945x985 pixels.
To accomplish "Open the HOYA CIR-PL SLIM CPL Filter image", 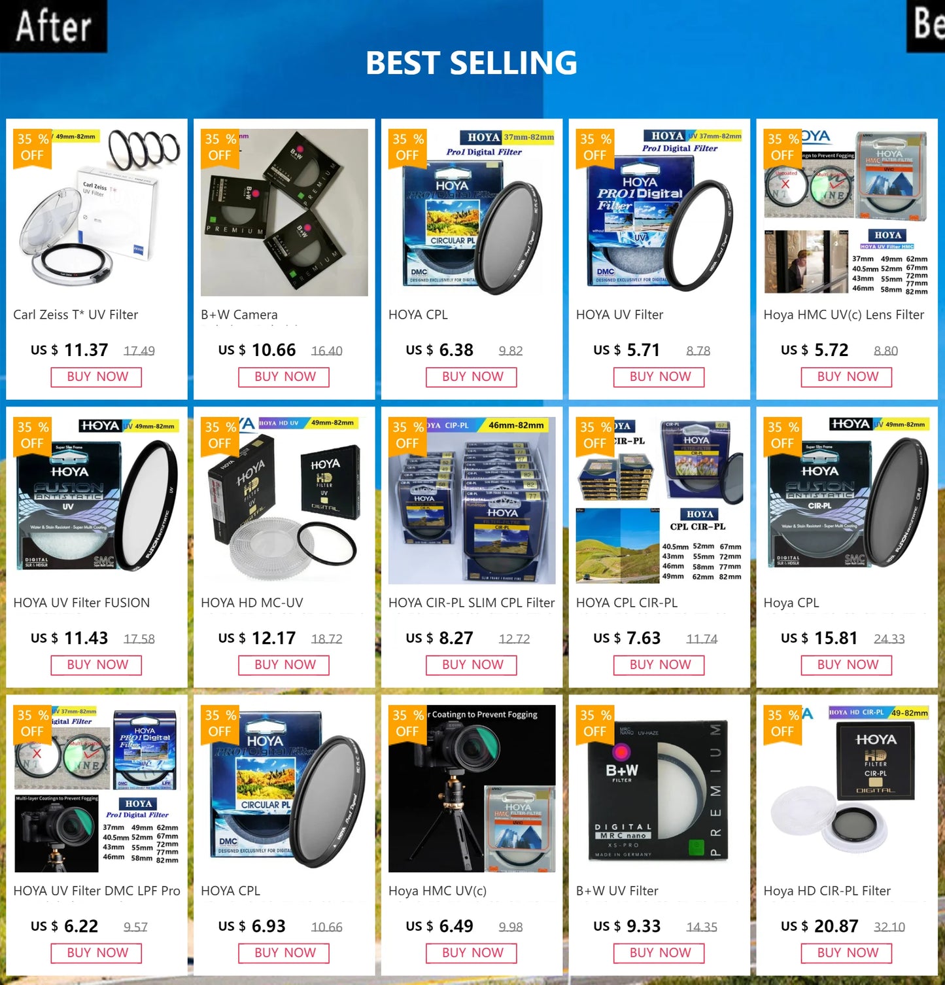I will click(472, 501).
